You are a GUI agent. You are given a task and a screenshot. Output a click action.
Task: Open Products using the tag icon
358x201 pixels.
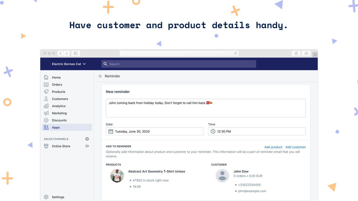pos(46,92)
